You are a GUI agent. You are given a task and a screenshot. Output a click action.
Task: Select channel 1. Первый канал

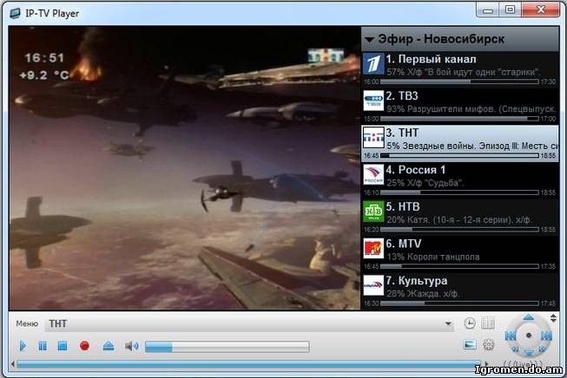(x=460, y=69)
